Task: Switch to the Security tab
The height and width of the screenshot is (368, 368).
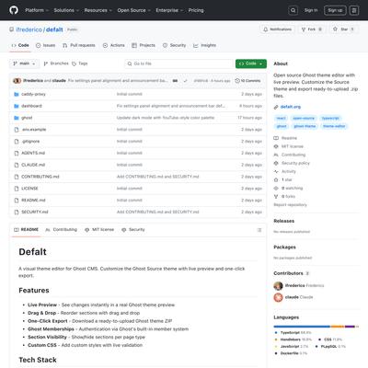Action: point(174,45)
